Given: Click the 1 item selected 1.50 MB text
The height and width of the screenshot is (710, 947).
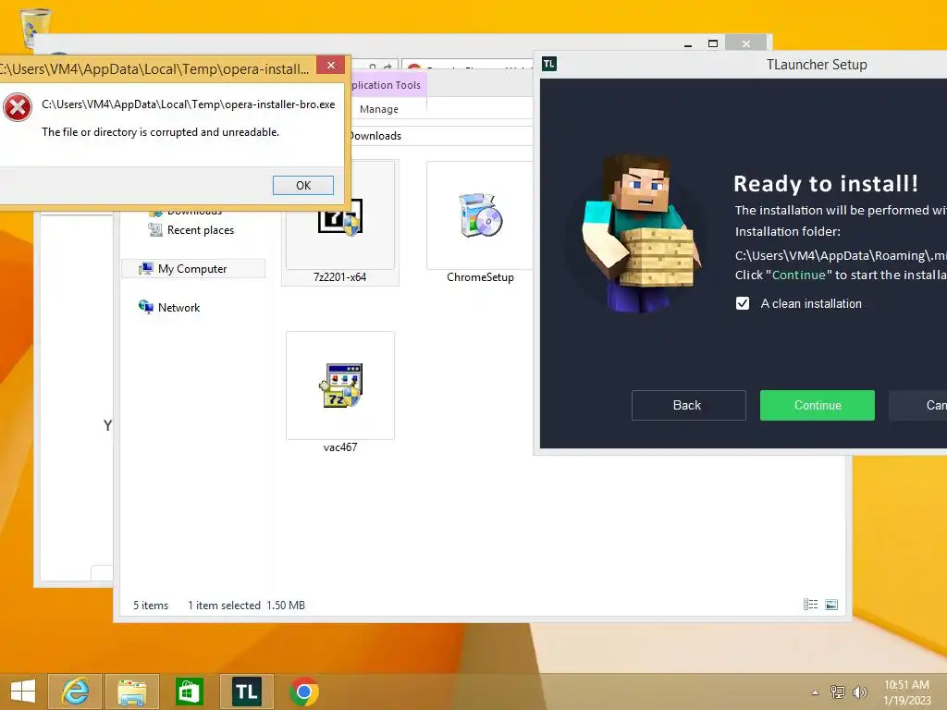Looking at the screenshot, I should pyautogui.click(x=246, y=605).
